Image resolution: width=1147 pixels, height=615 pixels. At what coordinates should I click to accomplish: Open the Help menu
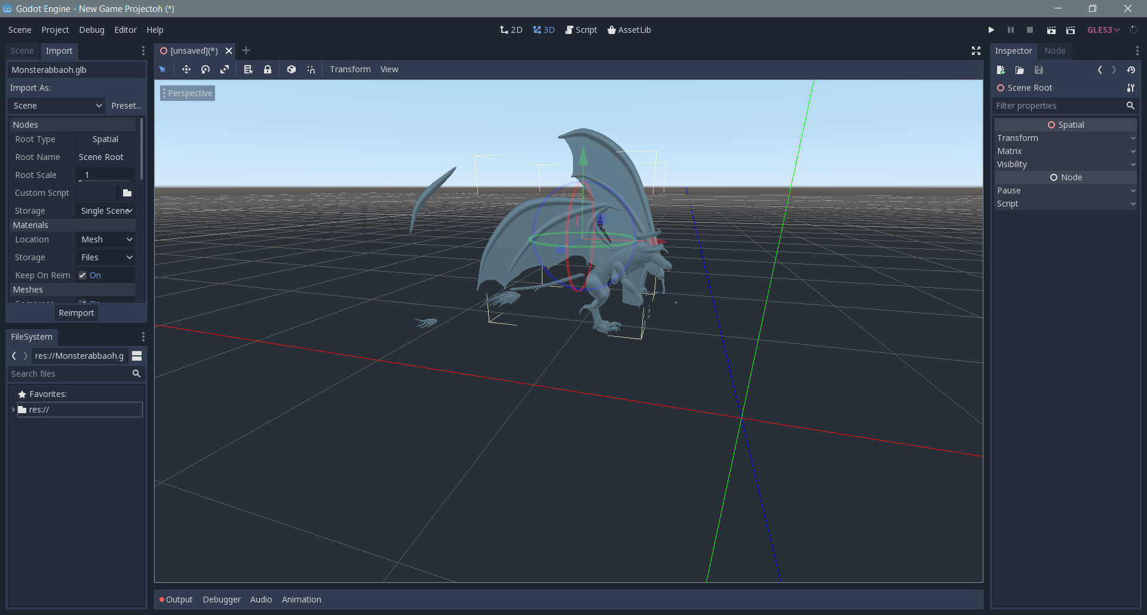[x=155, y=30]
